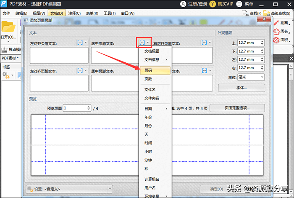The height and width of the screenshot is (198, 294).
Task: Click the yellow Buy VIP coin icon
Action: coord(213,4)
